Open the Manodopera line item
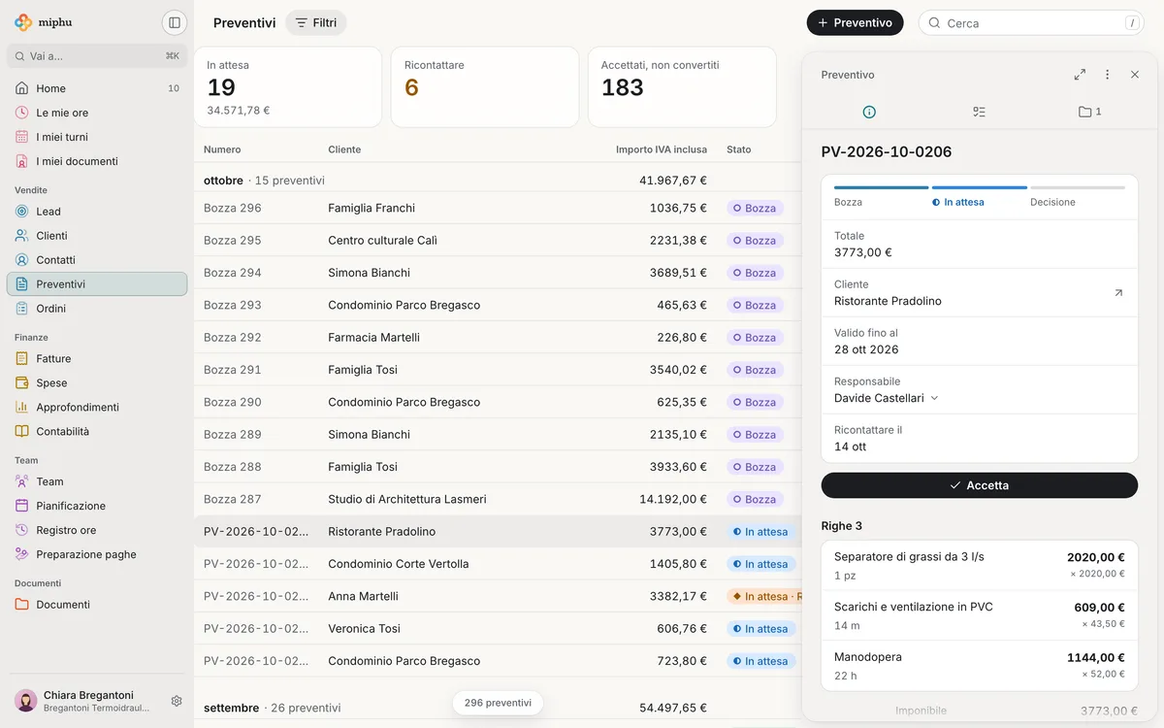The image size is (1164, 728). 980,665
